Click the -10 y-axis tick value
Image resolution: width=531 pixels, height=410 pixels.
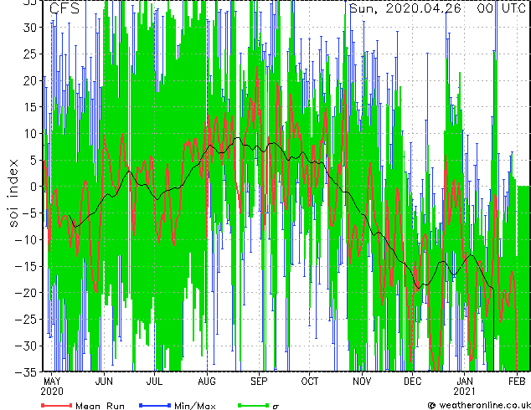(x=26, y=239)
